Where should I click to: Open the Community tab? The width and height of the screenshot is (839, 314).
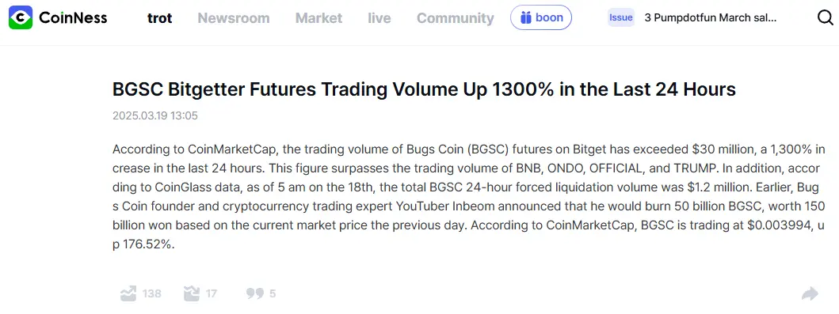coord(456,18)
